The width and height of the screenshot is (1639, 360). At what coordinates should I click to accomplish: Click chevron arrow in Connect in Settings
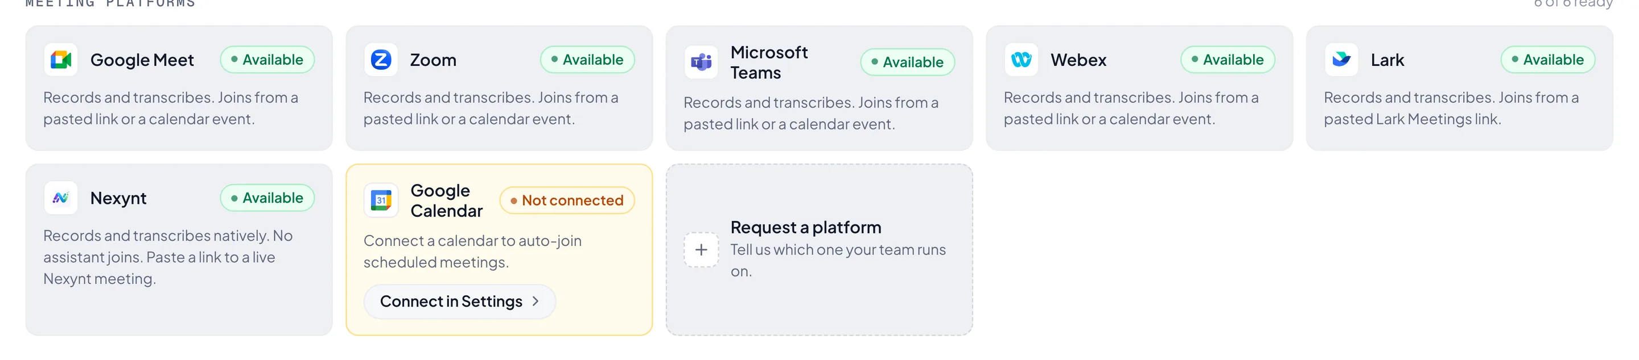pos(536,302)
